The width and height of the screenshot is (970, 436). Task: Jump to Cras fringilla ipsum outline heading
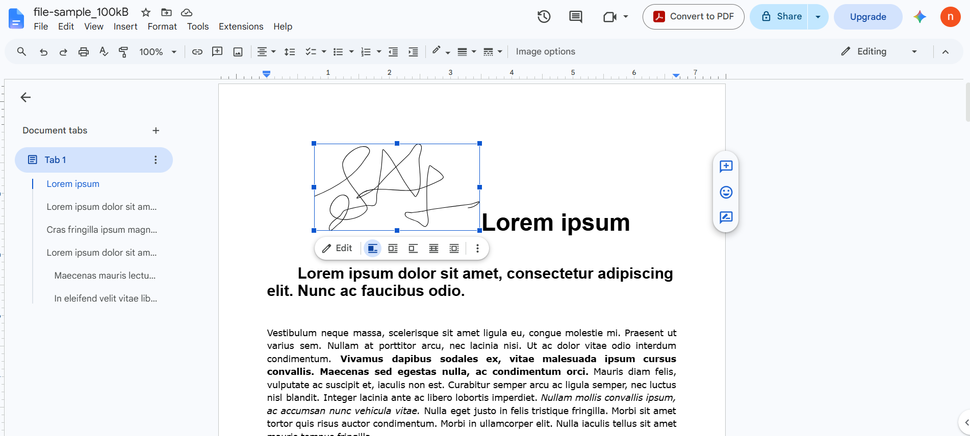click(102, 230)
